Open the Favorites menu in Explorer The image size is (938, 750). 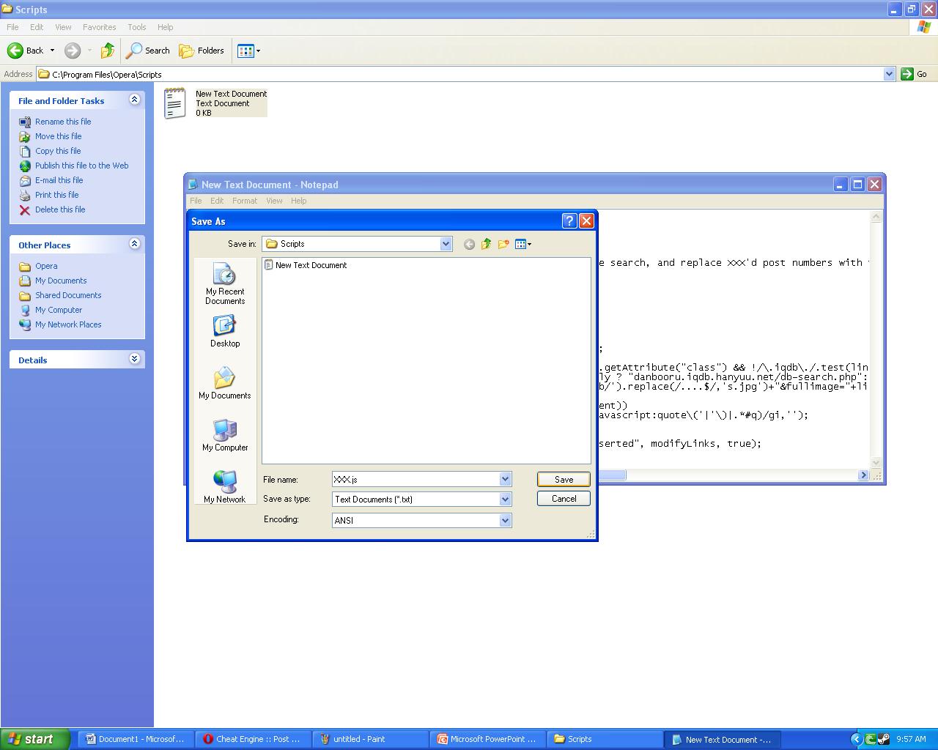pyautogui.click(x=99, y=27)
